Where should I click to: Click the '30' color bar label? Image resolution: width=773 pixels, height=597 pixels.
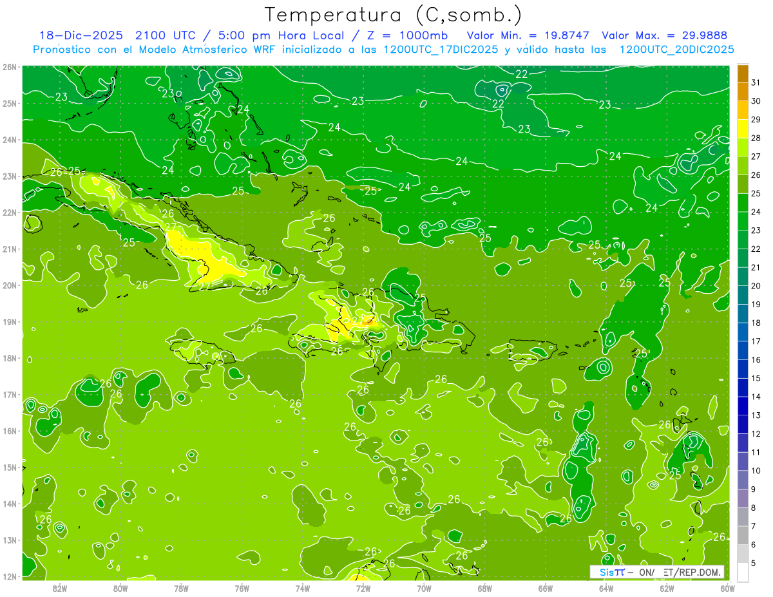tap(756, 101)
